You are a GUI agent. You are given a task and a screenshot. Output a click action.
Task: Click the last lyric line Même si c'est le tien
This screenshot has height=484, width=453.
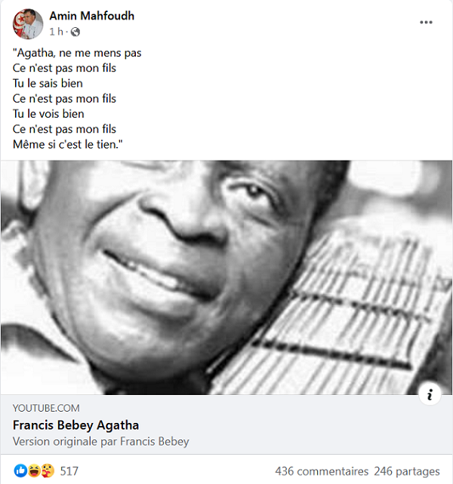(x=68, y=144)
